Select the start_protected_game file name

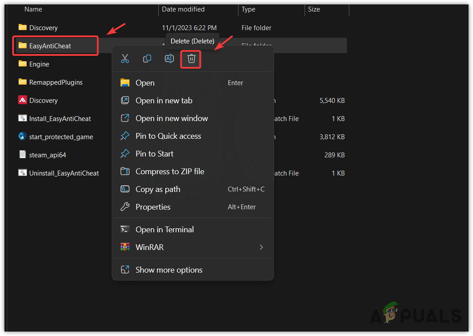coord(61,137)
